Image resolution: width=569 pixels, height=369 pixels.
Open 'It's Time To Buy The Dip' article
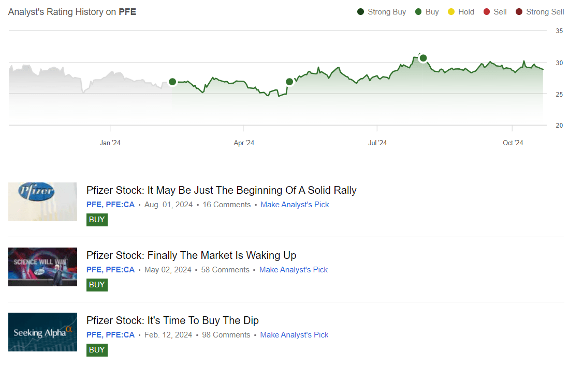(x=172, y=320)
